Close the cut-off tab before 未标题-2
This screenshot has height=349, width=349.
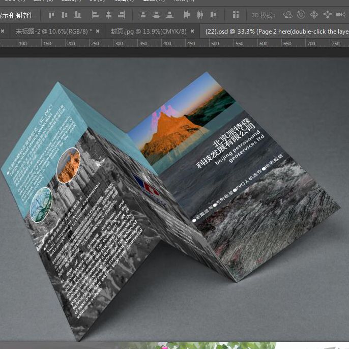tap(3, 32)
